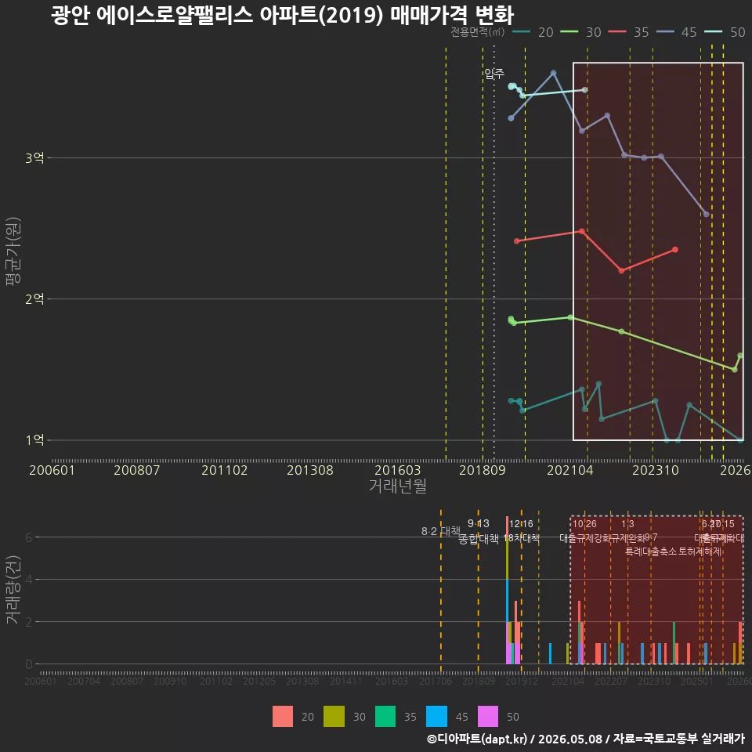Viewport: 752px width, 752px height.
Task: Select the olive 30 swatch in bottom legend
Action: (x=334, y=717)
